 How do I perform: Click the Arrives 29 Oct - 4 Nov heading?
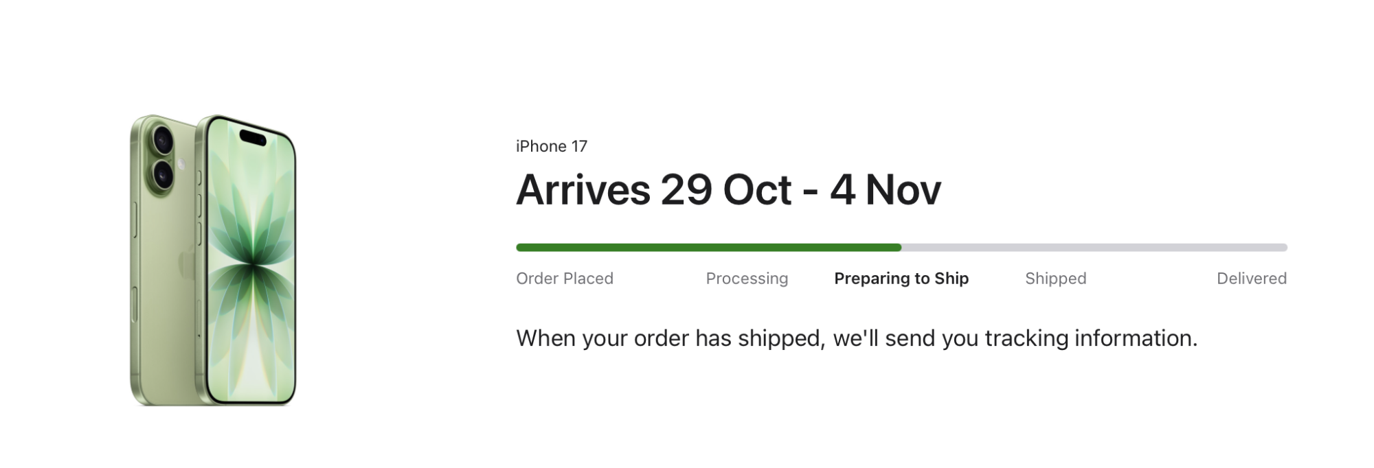coord(730,190)
